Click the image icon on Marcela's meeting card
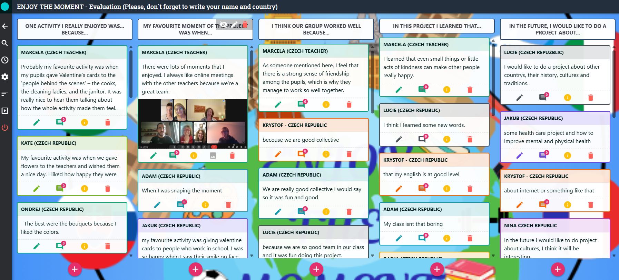The image size is (619, 280). (213, 156)
